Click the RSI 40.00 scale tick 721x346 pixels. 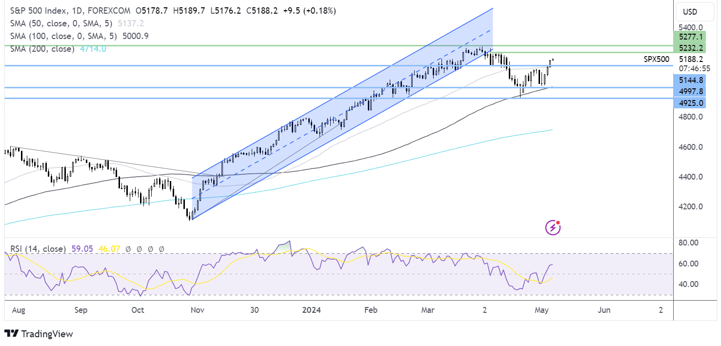coord(688,284)
